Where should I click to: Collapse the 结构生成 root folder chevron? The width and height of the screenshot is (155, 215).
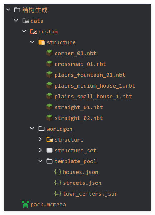[8, 10]
